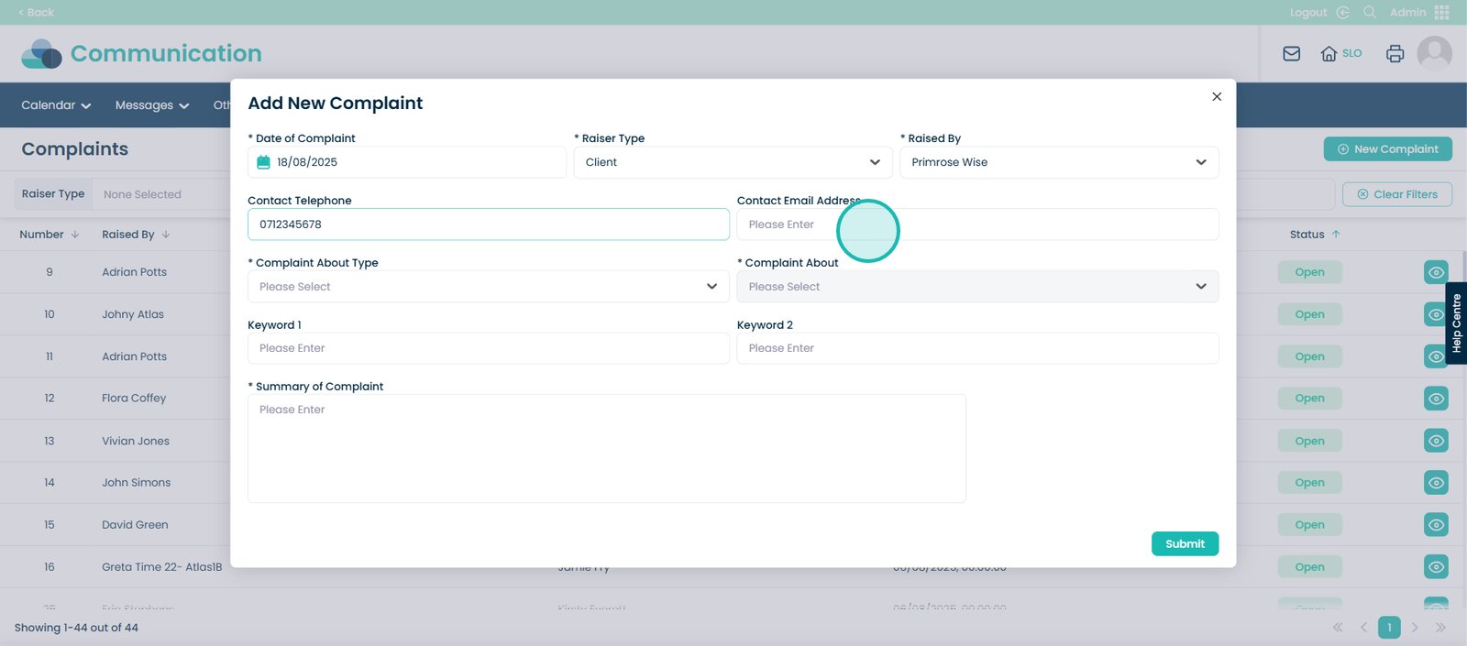Image resolution: width=1467 pixels, height=646 pixels.
Task: Open the Admin apps grid icon
Action: tap(1442, 12)
